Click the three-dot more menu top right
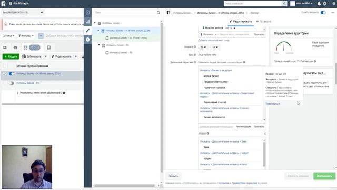The image size is (337, 190). (333, 13)
